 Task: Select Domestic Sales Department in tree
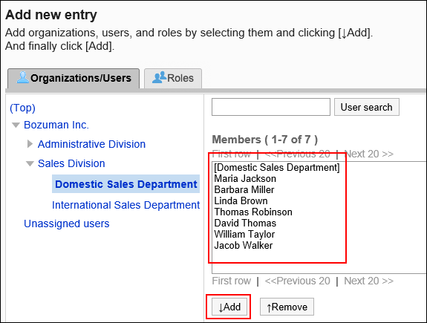[126, 184]
